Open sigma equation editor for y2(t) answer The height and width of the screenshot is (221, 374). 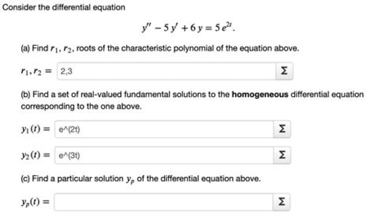(282, 155)
